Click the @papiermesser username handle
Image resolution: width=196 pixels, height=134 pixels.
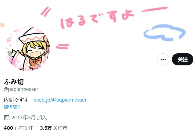(21, 89)
